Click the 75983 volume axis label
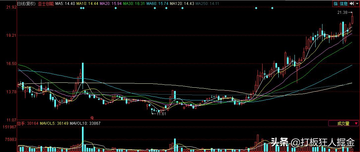This screenshot has width=360, height=152. pos(11,140)
